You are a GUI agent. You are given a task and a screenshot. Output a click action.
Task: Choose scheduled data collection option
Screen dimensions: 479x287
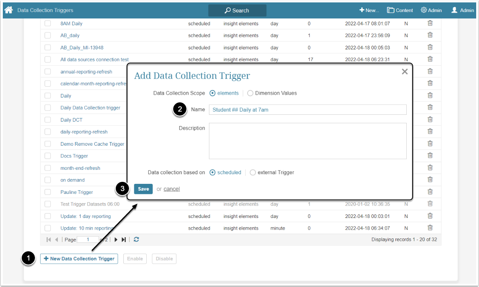(x=213, y=173)
